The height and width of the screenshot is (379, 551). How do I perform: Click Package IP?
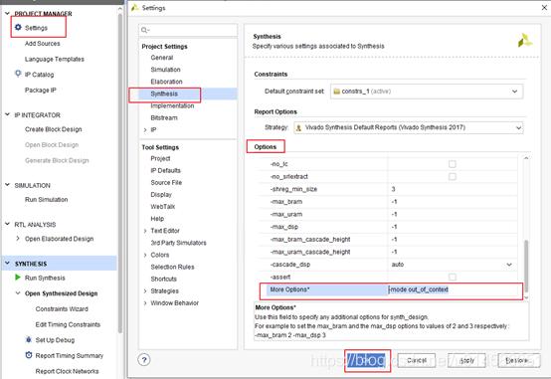coord(41,90)
